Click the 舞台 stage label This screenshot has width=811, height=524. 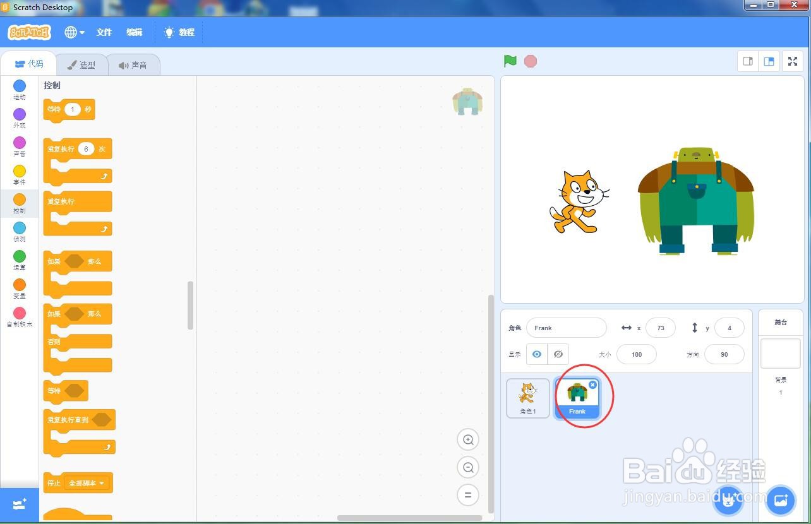(x=781, y=323)
